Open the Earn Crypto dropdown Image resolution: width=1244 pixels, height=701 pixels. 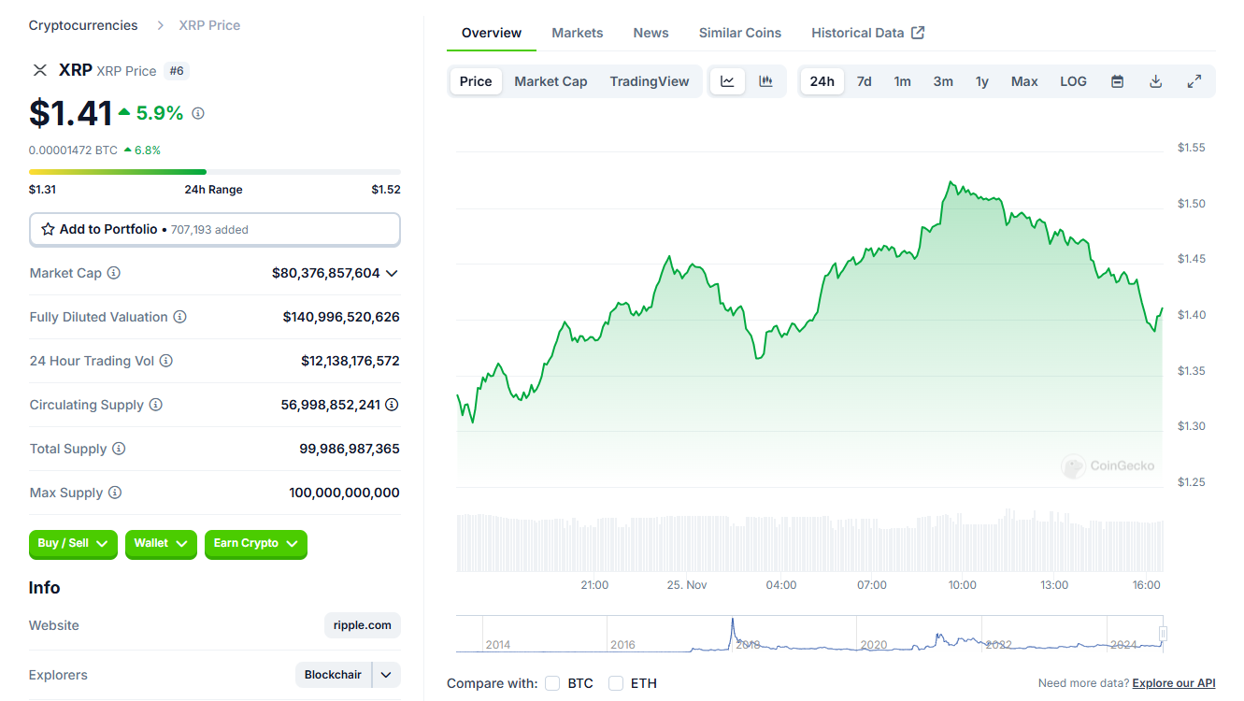pos(255,543)
